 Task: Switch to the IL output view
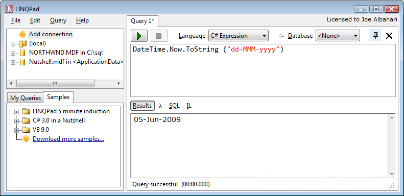pos(189,106)
